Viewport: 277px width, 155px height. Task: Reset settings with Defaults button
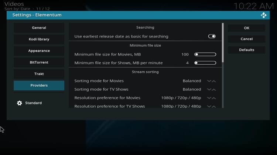pyautogui.click(x=247, y=50)
